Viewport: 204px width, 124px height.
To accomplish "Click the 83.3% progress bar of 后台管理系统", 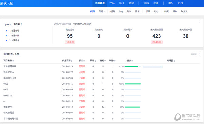I will click(x=133, y=66).
